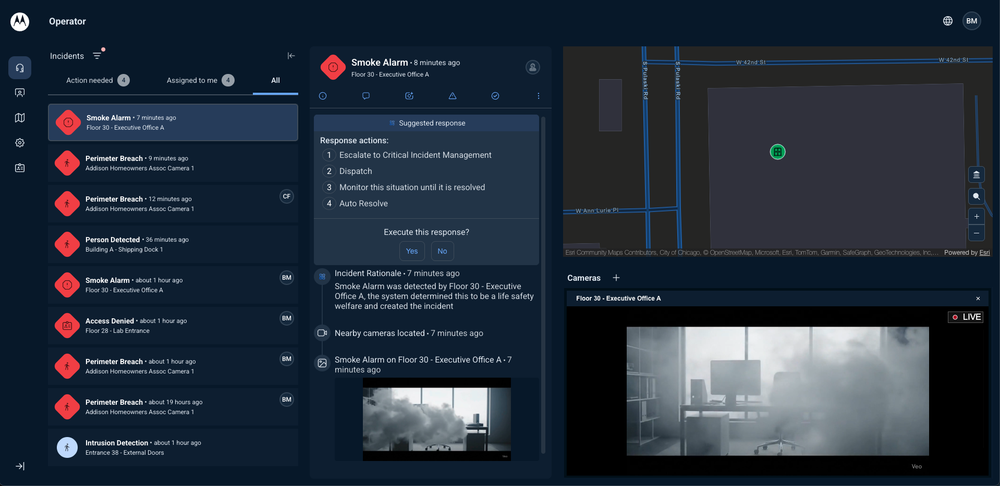
Task: Open the smoke alarm snapshot thumbnail
Action: pos(436,419)
